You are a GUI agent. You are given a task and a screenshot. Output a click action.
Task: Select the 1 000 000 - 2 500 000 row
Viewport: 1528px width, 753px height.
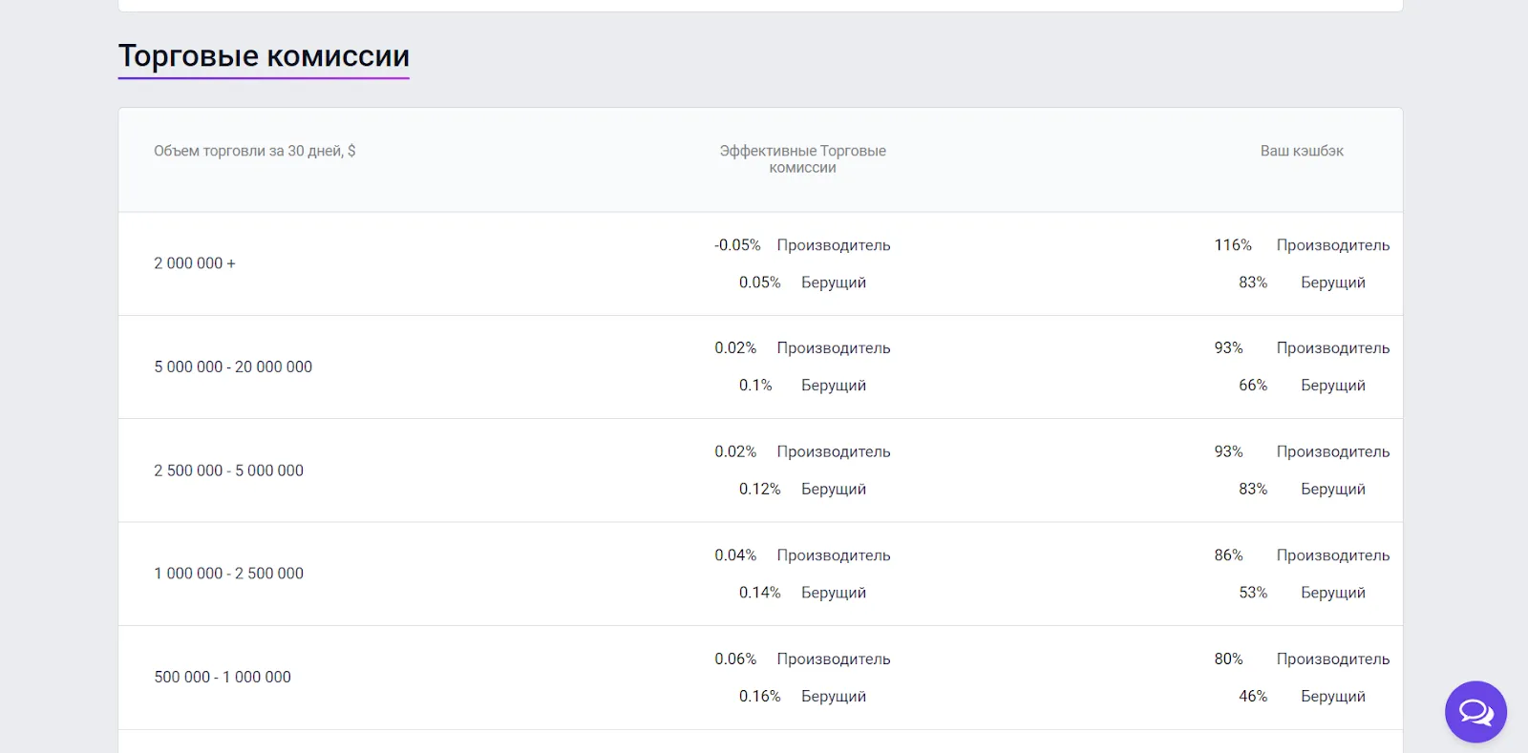click(760, 574)
